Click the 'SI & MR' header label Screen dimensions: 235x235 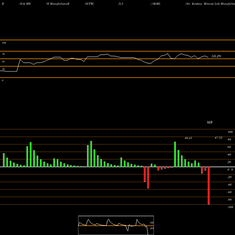coord(25,4)
